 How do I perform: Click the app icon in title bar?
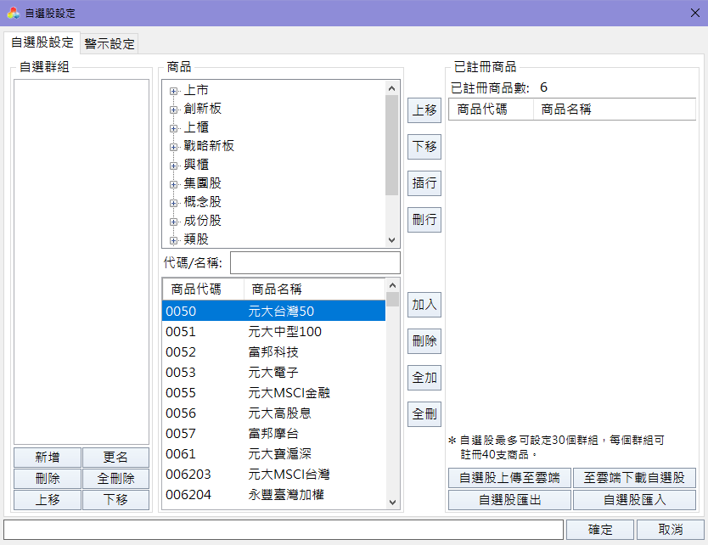point(13,13)
